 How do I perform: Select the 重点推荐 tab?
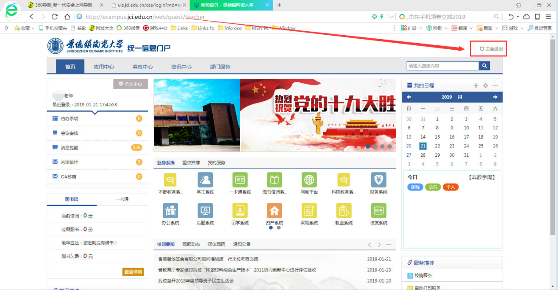[191, 163]
